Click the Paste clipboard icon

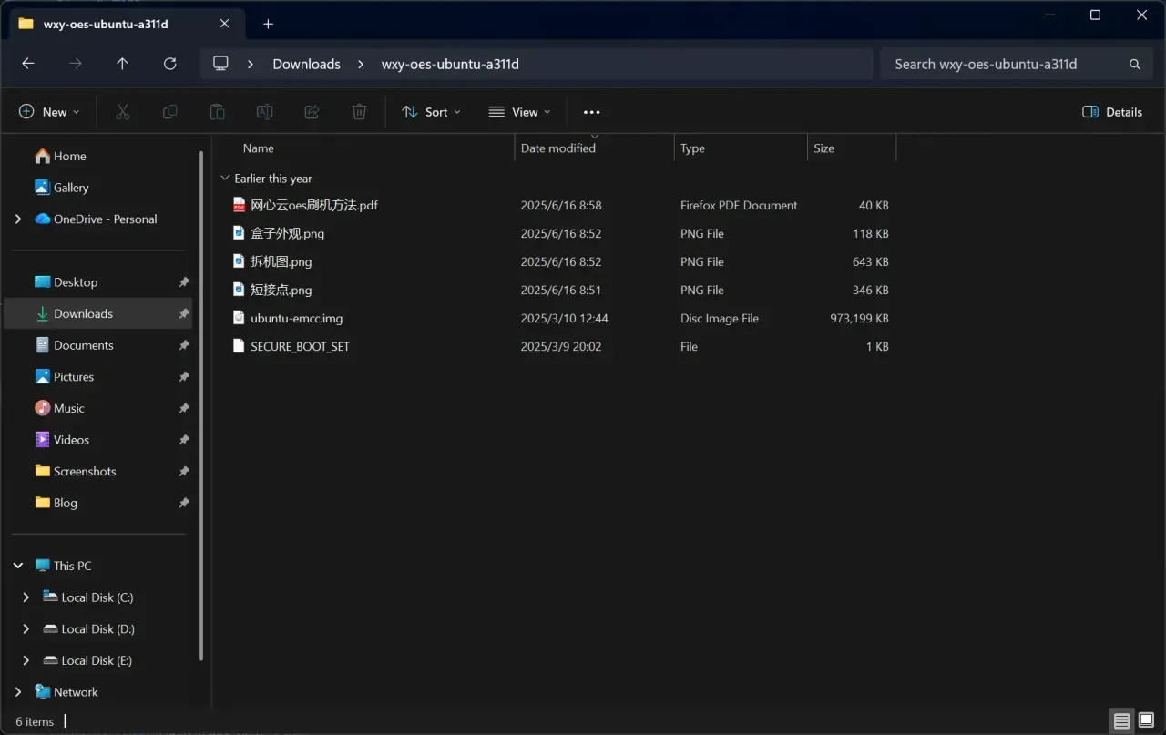pos(218,112)
